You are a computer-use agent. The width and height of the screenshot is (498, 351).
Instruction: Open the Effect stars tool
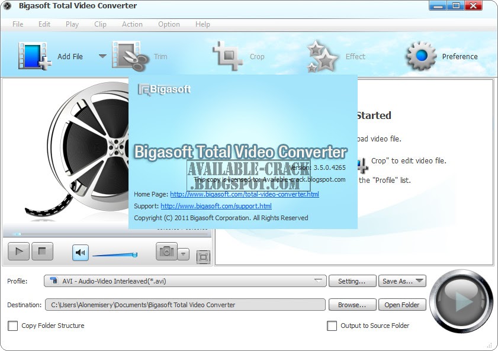(x=322, y=56)
